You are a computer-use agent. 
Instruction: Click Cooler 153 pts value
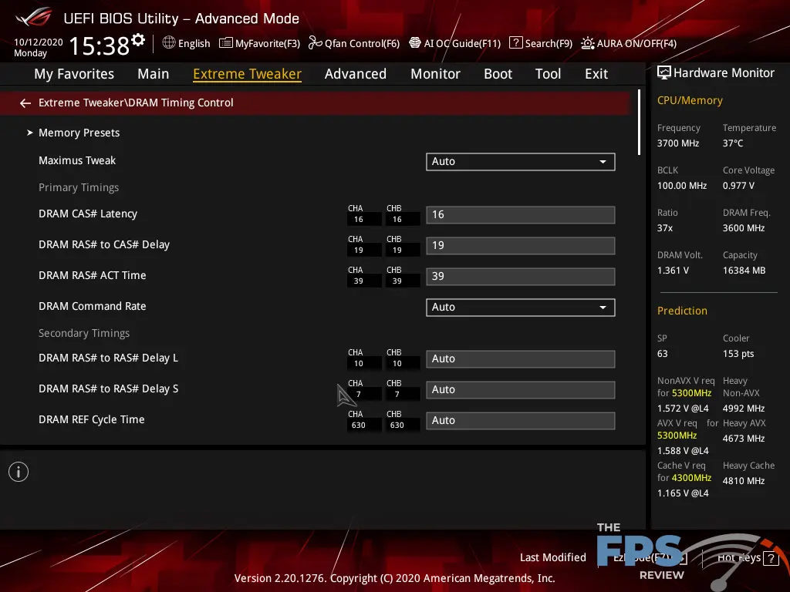(738, 354)
